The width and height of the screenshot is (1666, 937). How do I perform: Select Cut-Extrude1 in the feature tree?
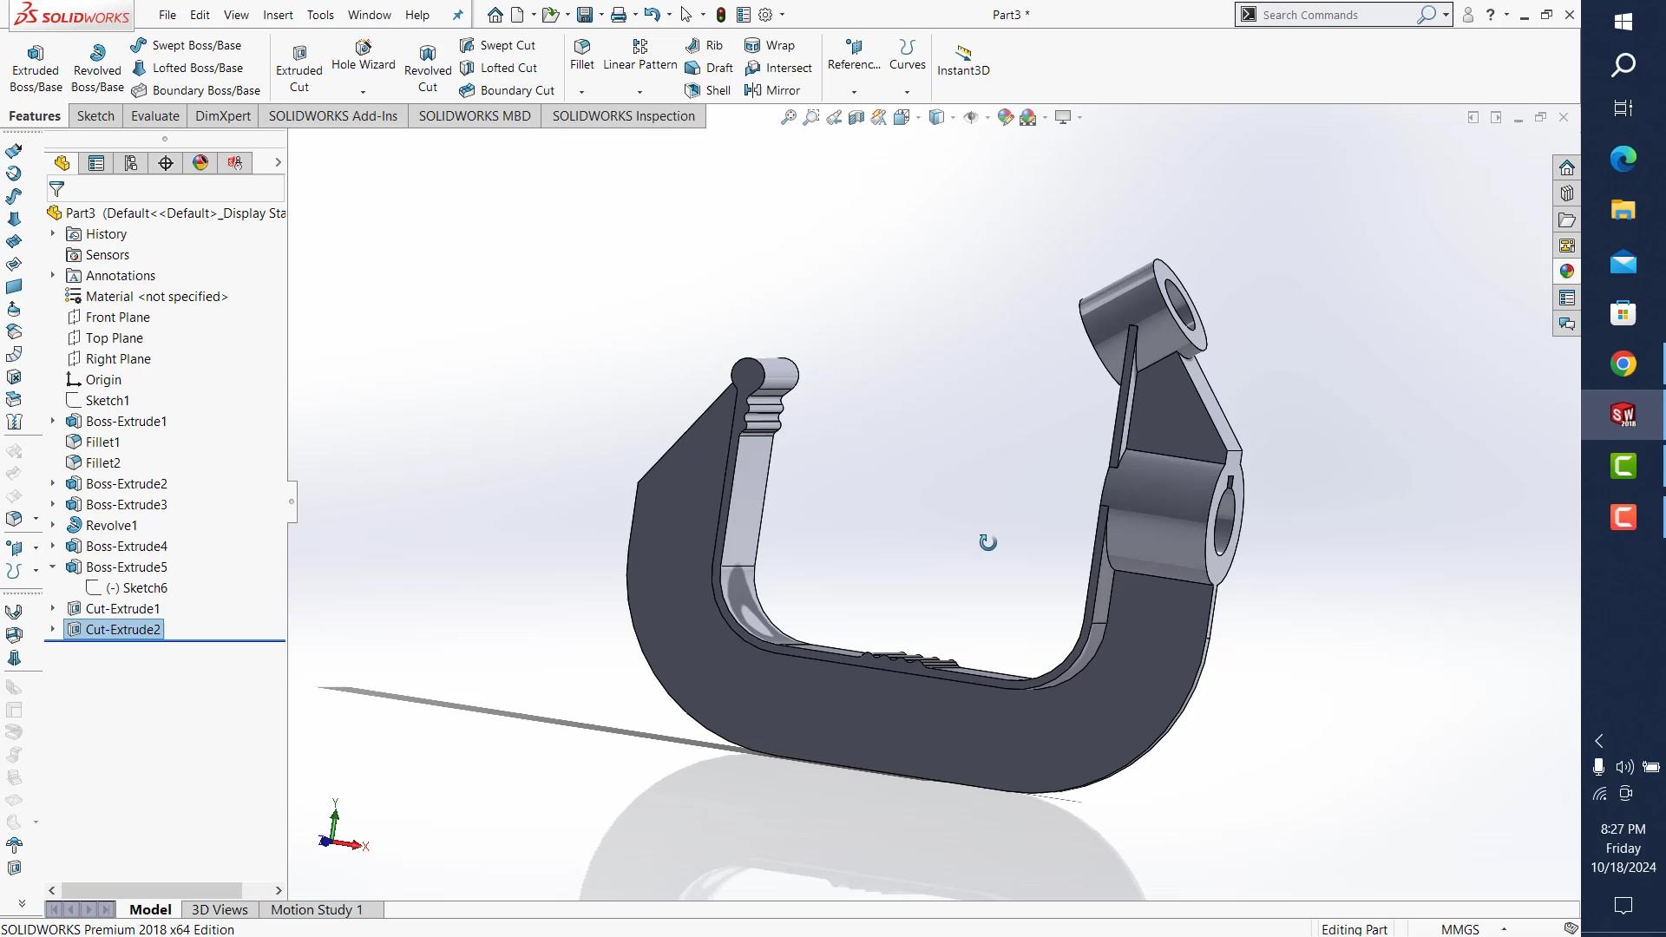pyautogui.click(x=122, y=609)
